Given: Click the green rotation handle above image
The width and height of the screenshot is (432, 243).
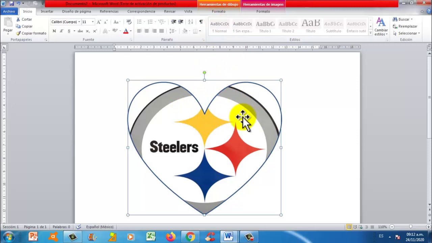Looking at the screenshot, I should click(204, 73).
